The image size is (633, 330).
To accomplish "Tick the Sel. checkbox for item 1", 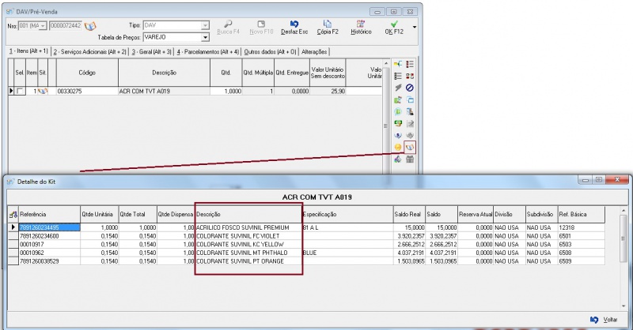I will [x=20, y=92].
